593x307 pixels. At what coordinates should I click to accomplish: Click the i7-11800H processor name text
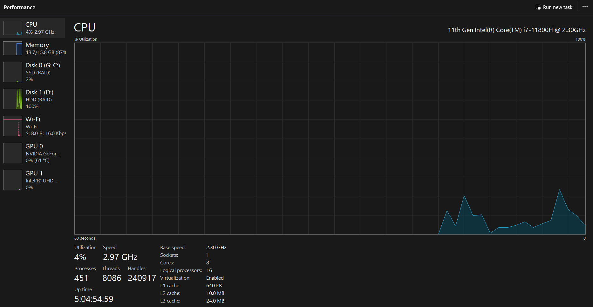(x=516, y=30)
